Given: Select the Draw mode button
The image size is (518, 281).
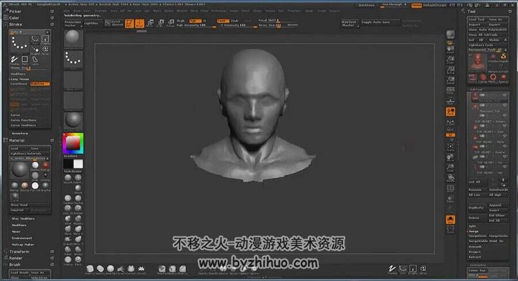Looking at the screenshot, I should [140, 23].
